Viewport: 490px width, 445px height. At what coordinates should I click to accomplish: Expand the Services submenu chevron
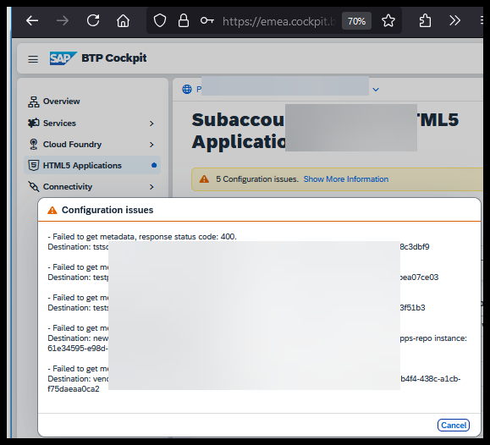[151, 124]
